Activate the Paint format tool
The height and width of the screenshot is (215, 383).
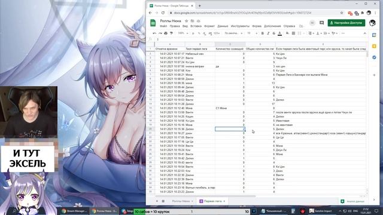click(172, 33)
